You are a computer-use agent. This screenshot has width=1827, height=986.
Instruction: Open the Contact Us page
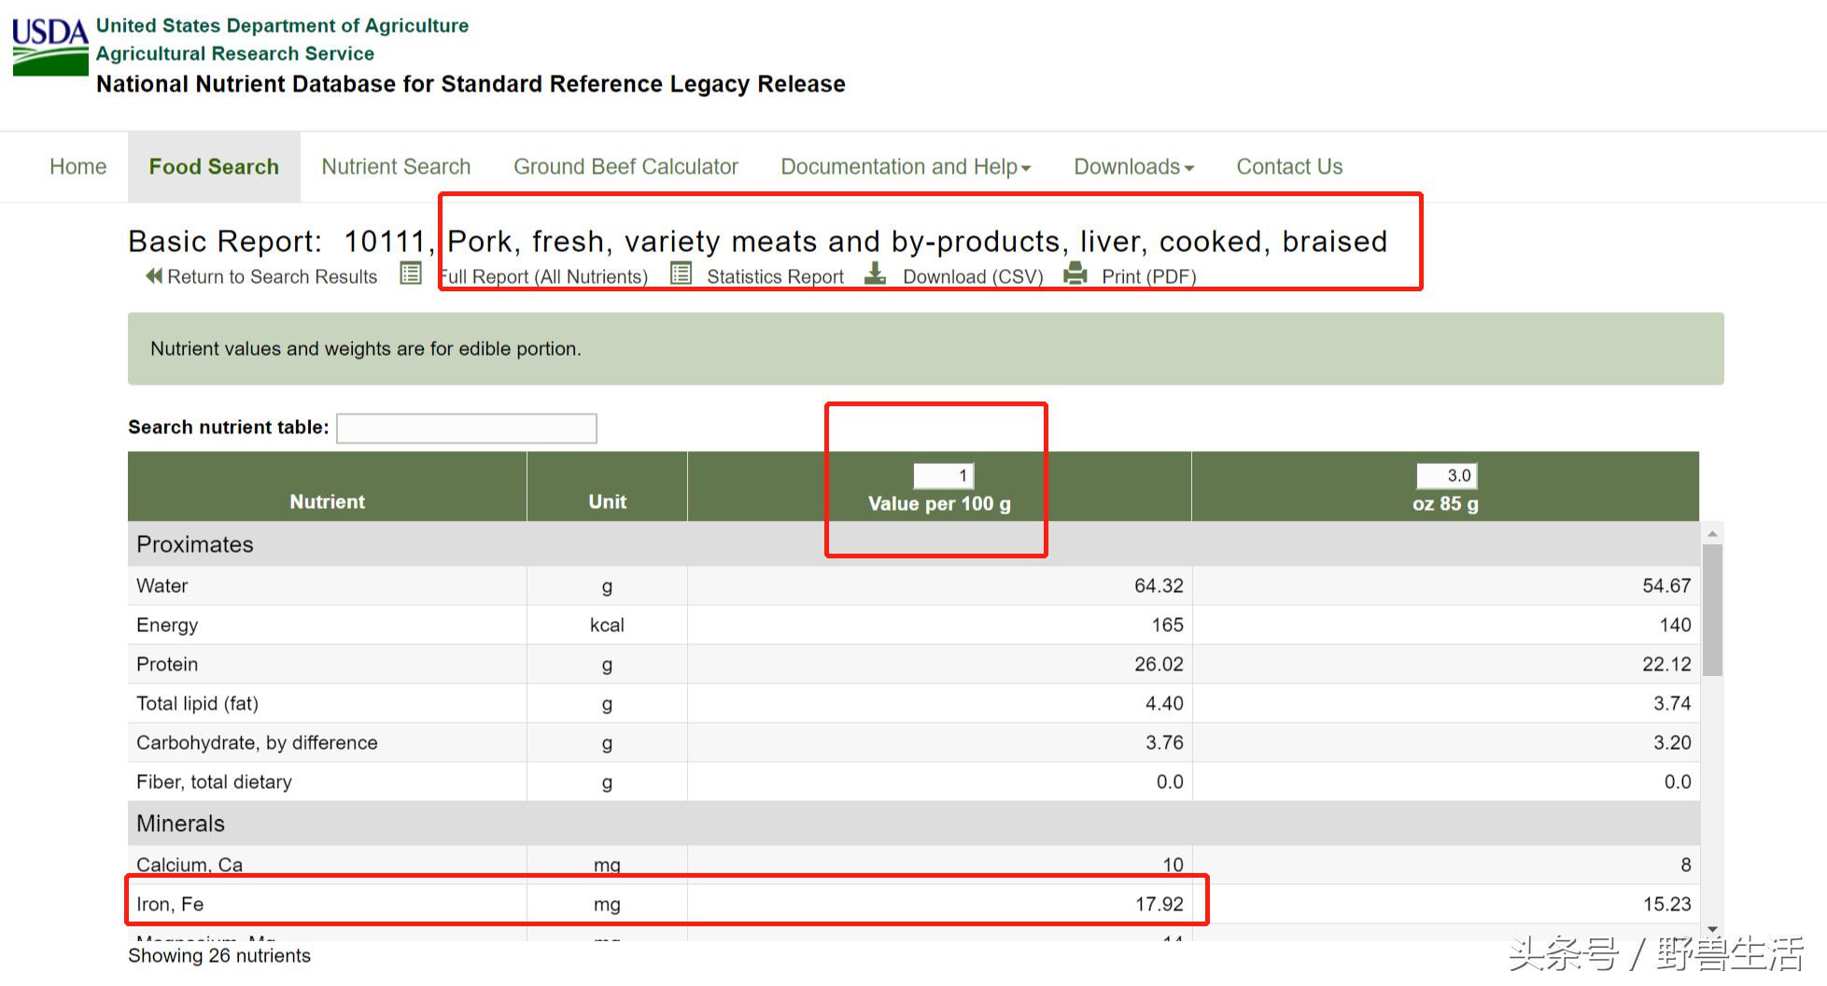pos(1289,167)
